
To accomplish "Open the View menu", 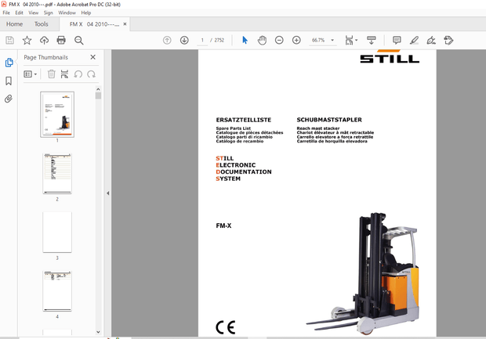I will click(34, 13).
